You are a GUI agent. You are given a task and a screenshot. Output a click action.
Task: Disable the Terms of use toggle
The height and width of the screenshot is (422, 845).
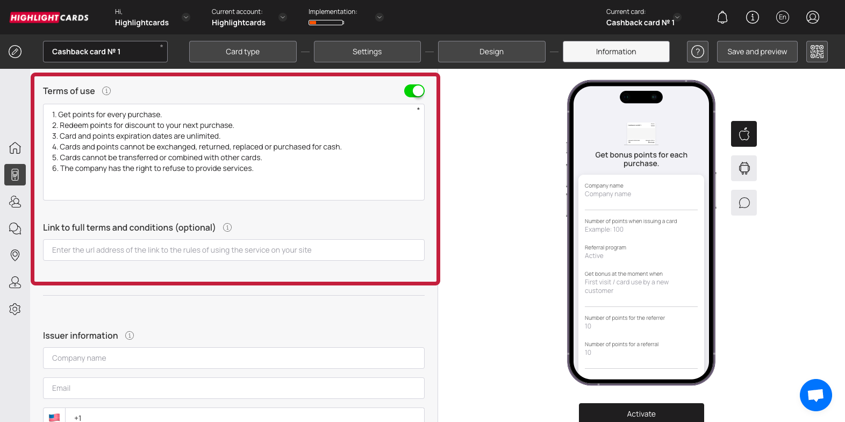click(x=414, y=91)
